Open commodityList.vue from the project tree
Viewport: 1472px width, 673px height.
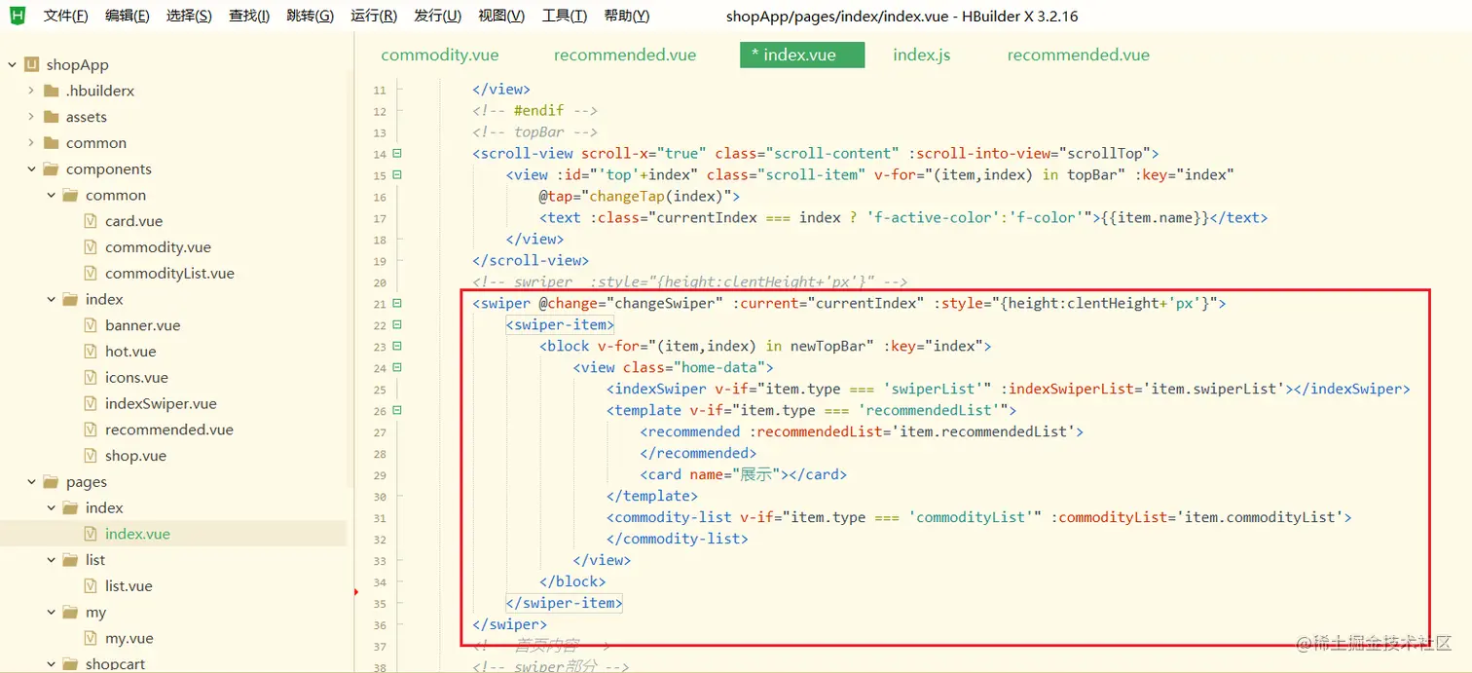click(x=169, y=273)
